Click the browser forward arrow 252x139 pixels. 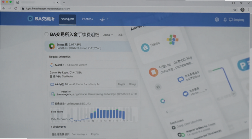pyautogui.click(x=10, y=9)
